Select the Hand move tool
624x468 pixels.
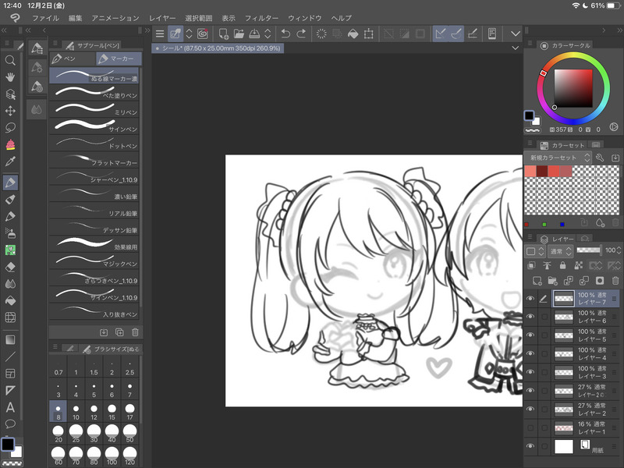(x=10, y=77)
